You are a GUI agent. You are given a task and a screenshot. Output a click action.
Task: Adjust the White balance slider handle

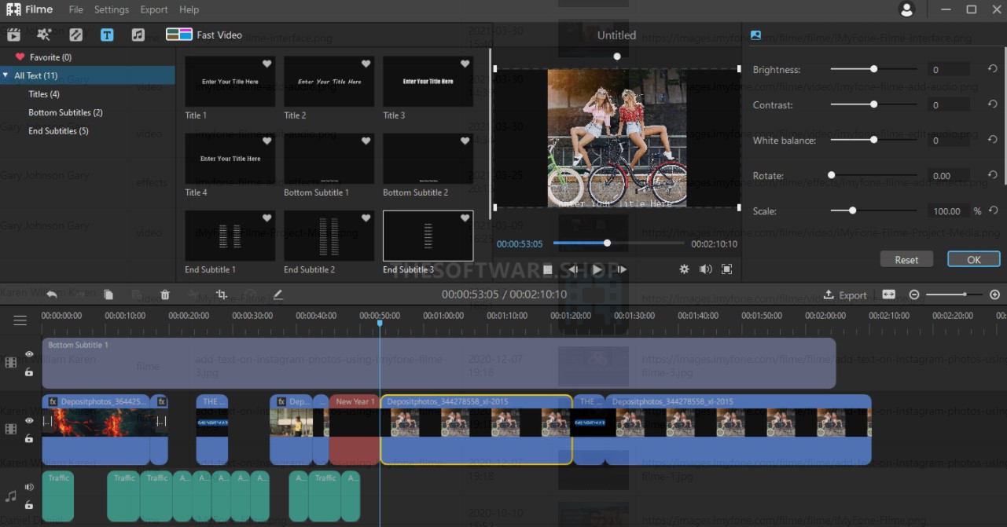[x=873, y=140]
